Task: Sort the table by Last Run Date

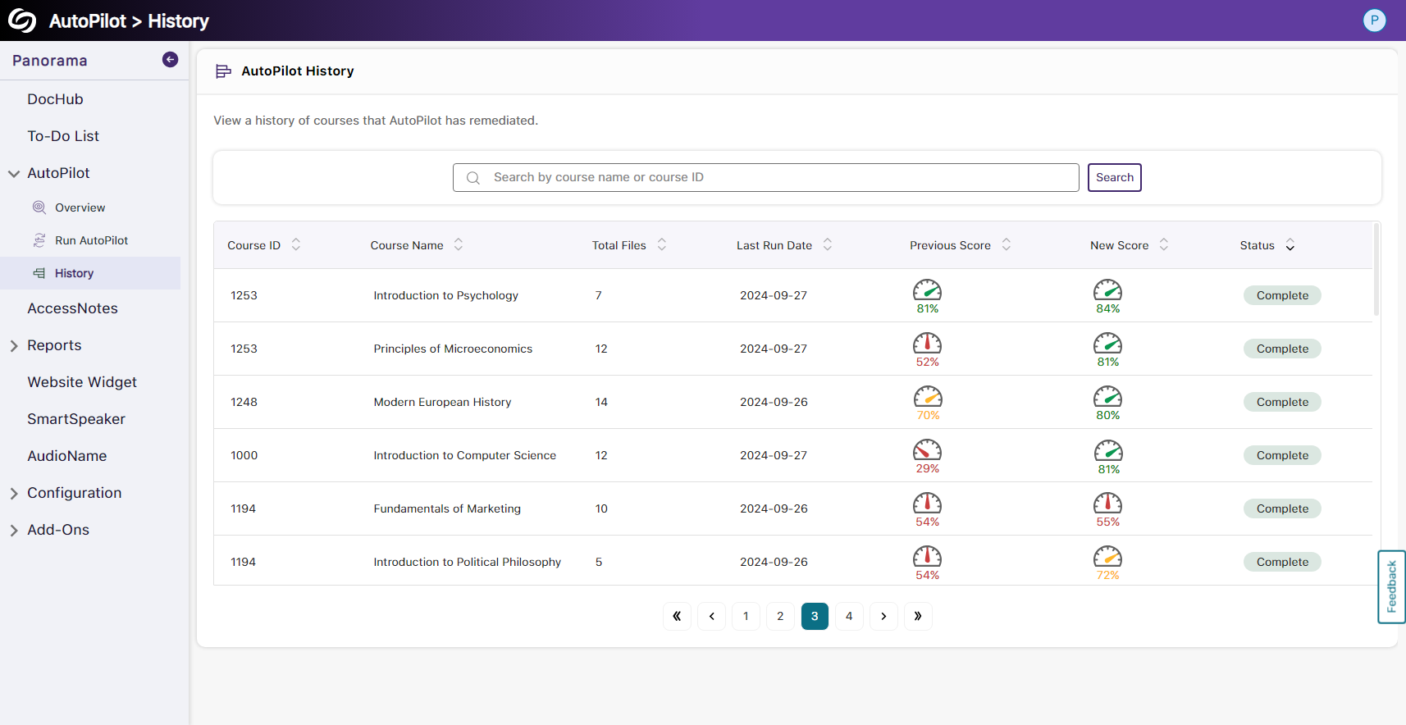Action: click(828, 244)
